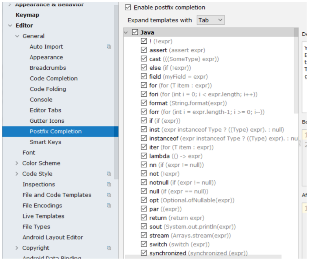Open the Expand templates with dropdown

pyautogui.click(x=210, y=20)
